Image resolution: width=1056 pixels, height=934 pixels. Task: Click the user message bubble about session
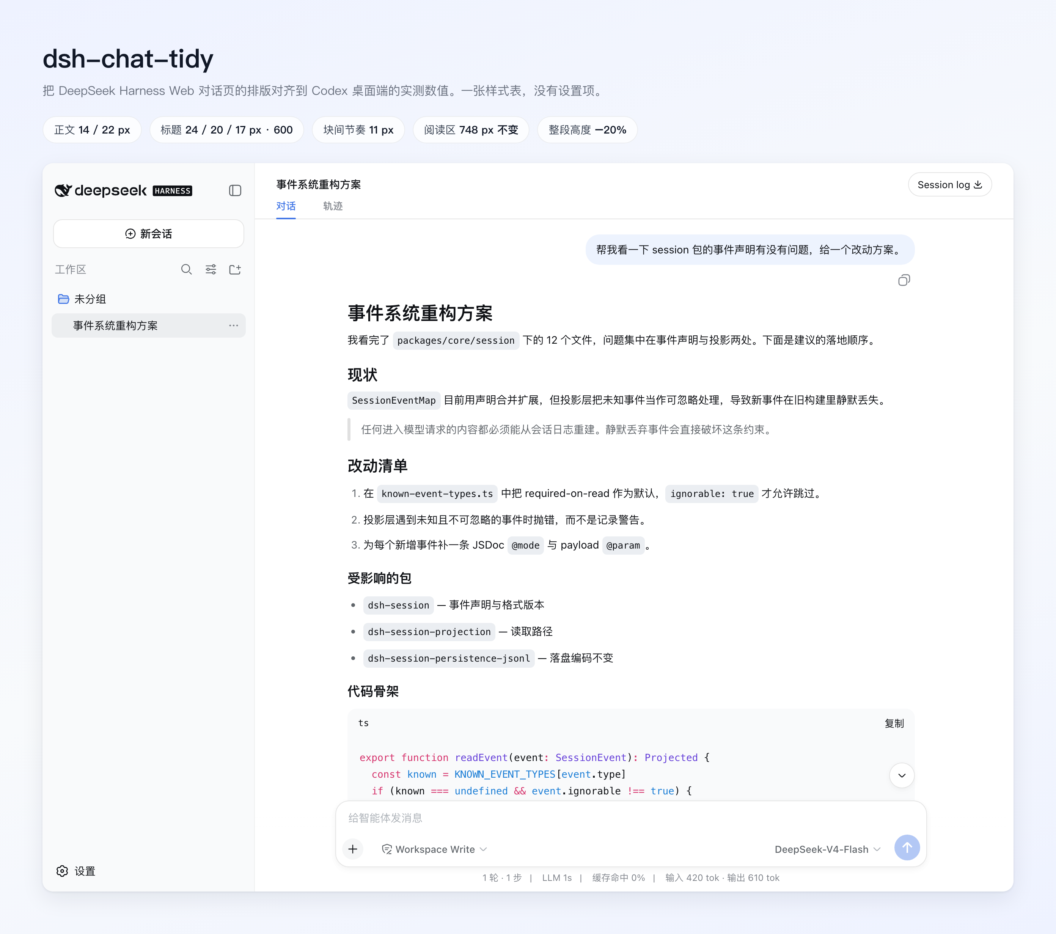(x=750, y=250)
